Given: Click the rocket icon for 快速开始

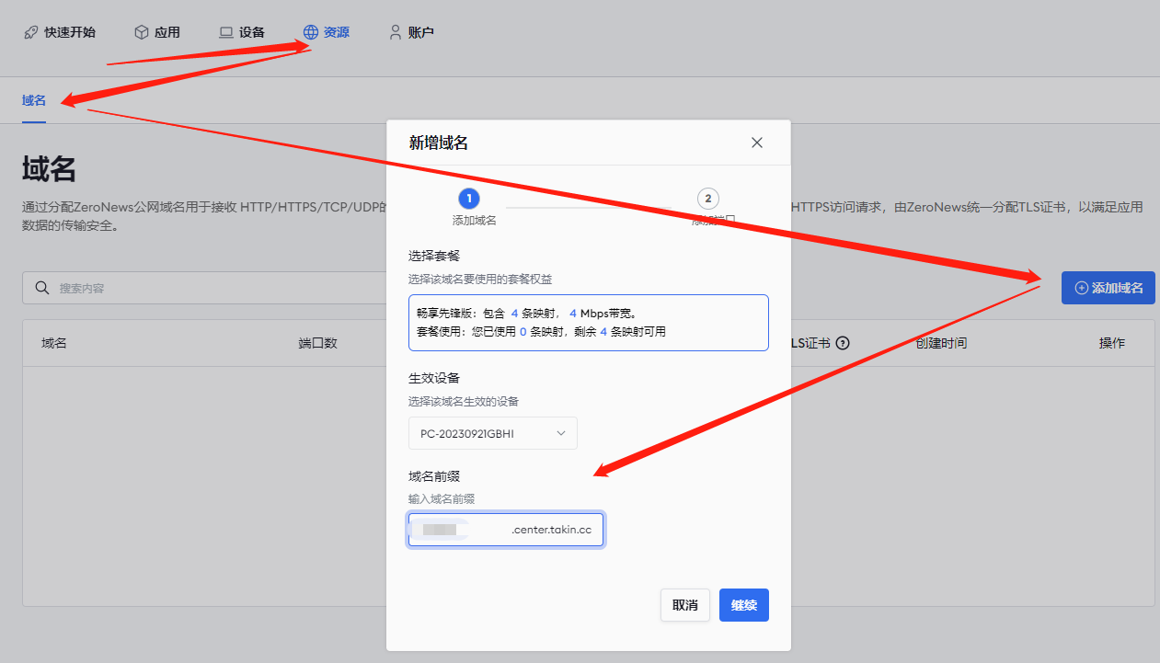Looking at the screenshot, I should click(x=31, y=32).
